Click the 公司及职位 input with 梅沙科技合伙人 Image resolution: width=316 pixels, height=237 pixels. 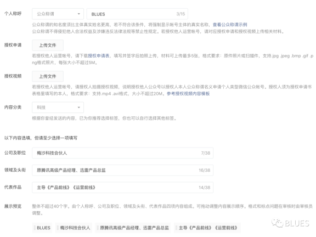point(122,153)
